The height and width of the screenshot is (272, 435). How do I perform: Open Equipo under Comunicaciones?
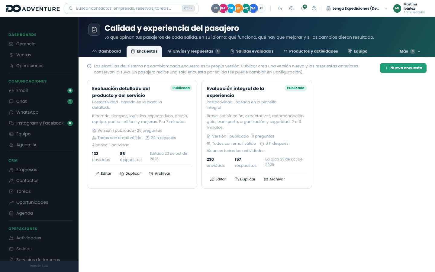point(41,134)
